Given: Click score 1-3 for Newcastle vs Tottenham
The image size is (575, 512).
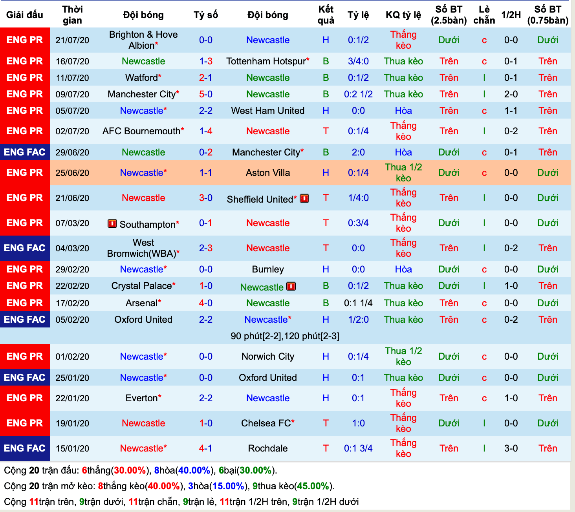Looking at the screenshot, I should click(x=206, y=61).
